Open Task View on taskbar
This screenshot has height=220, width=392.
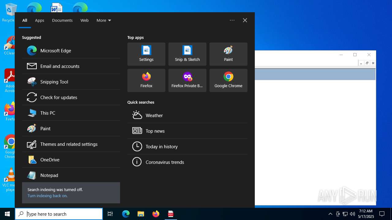click(x=110, y=214)
